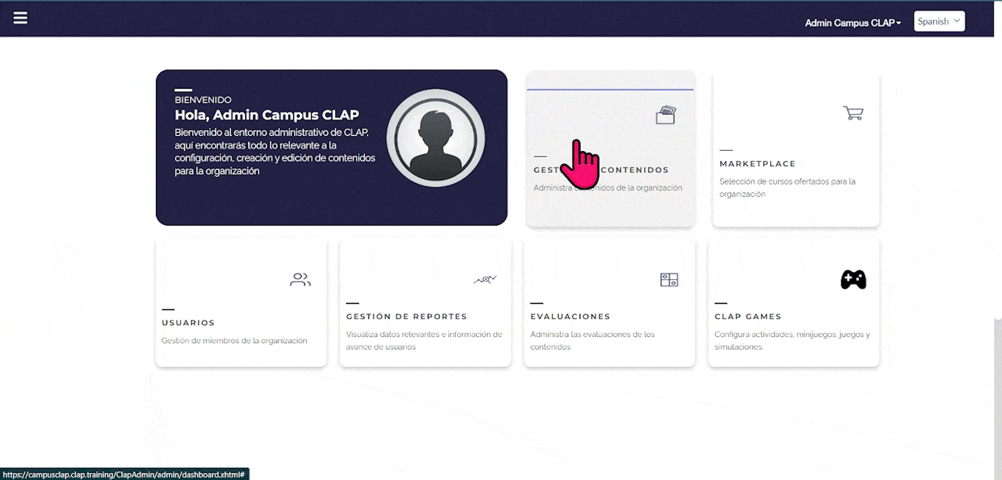The image size is (1002, 480).
Task: Click 'Configura actividades, minijuegos' description text
Action: pos(792,341)
